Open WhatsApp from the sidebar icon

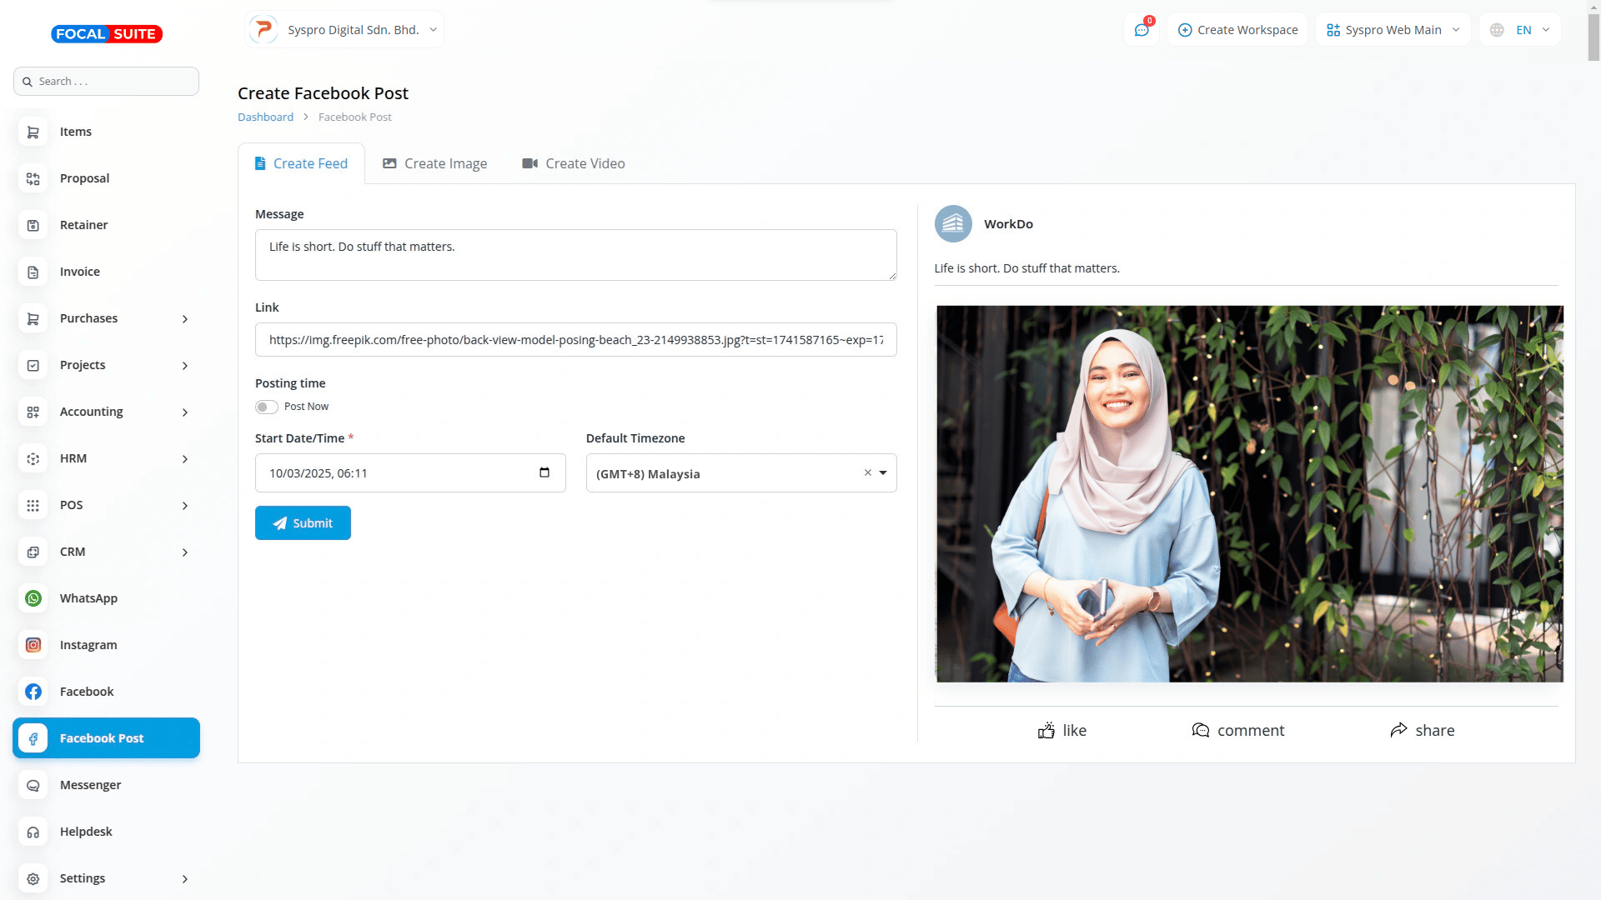33,598
